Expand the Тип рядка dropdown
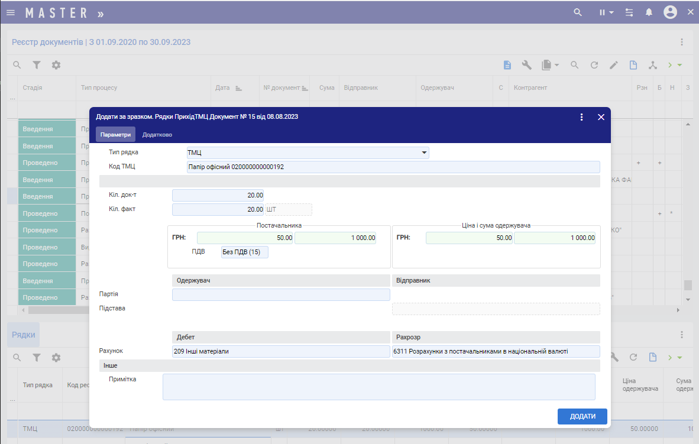Screen dimensions: 699x444 pyautogui.click(x=424, y=153)
